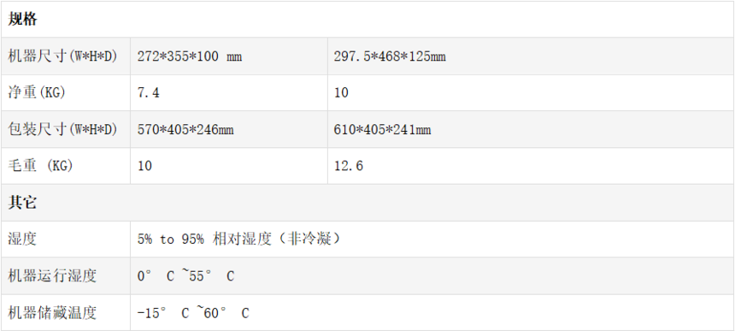Click the 0° C ~55° C value

click(x=185, y=276)
